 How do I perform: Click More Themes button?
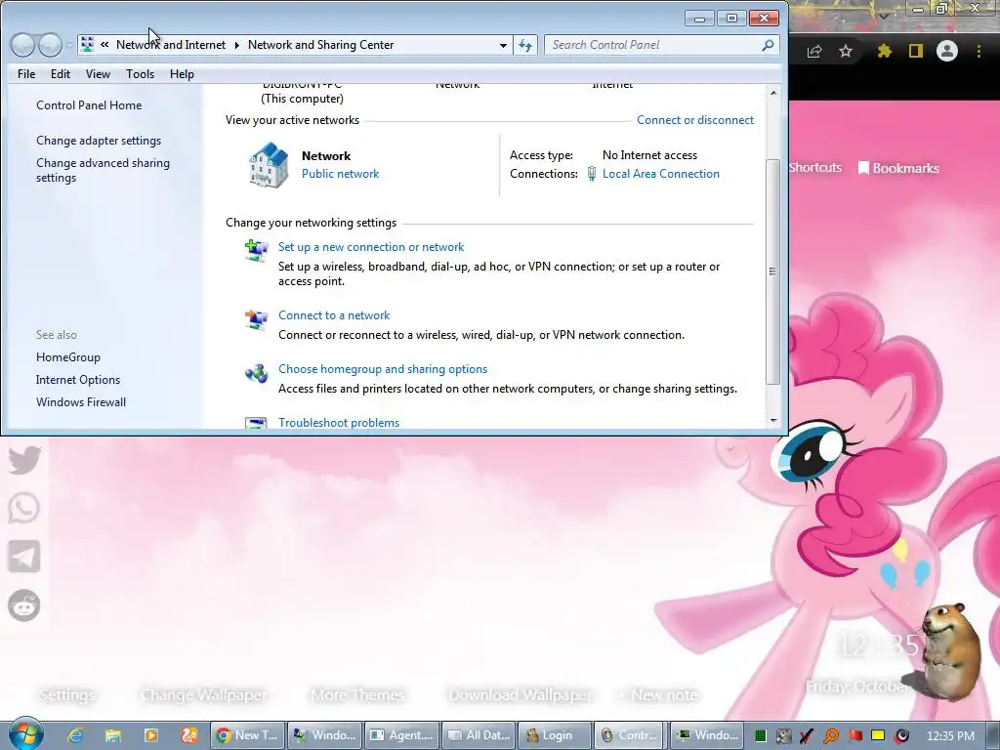click(357, 695)
